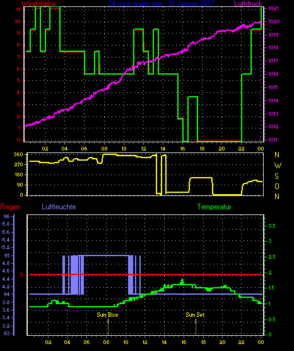
Task: Click the 3.5 value on the temperature axis
Action: pyautogui.click(x=272, y=226)
